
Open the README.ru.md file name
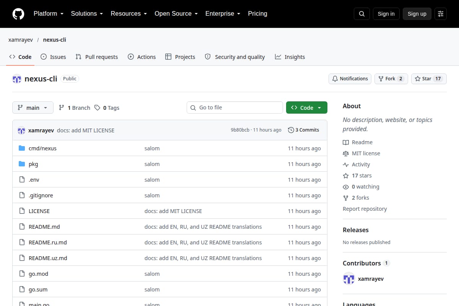[x=48, y=243]
